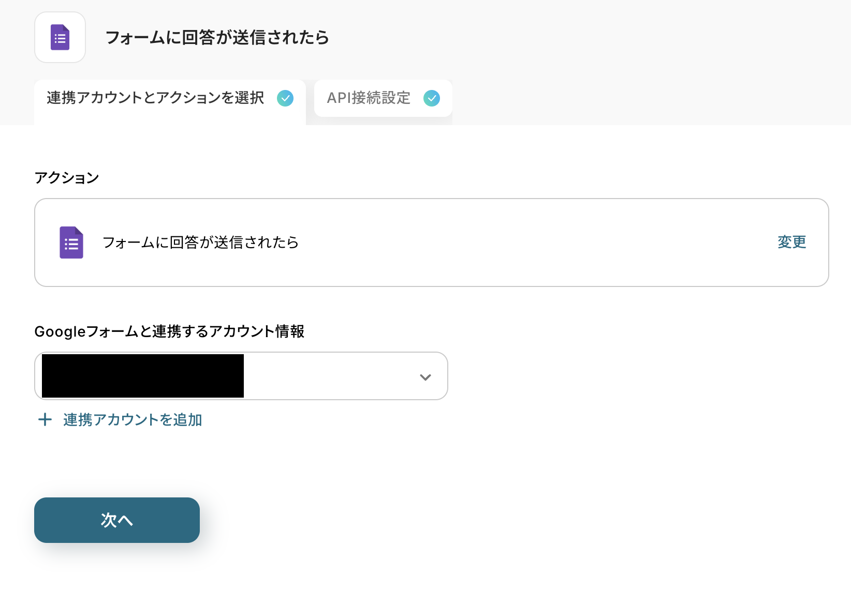Open the API接続設定 tab
The width and height of the screenshot is (851, 606).
coord(369,98)
